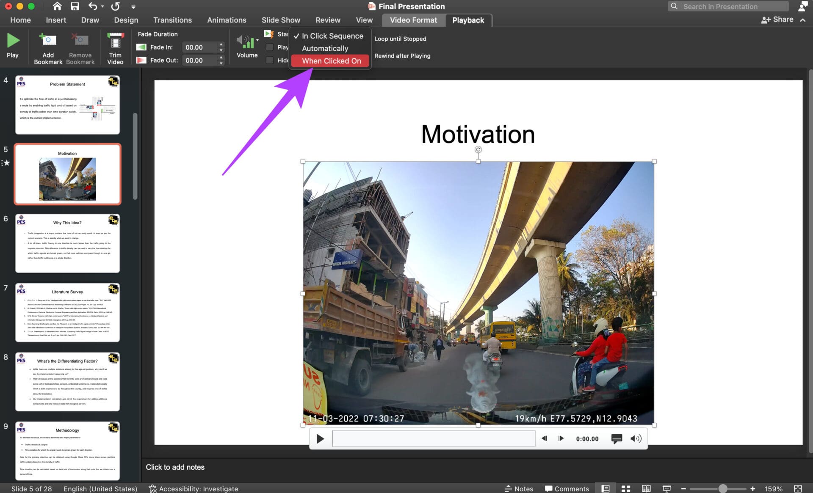The height and width of the screenshot is (493, 813).
Task: Click the Notes button in status bar
Action: pyautogui.click(x=519, y=488)
